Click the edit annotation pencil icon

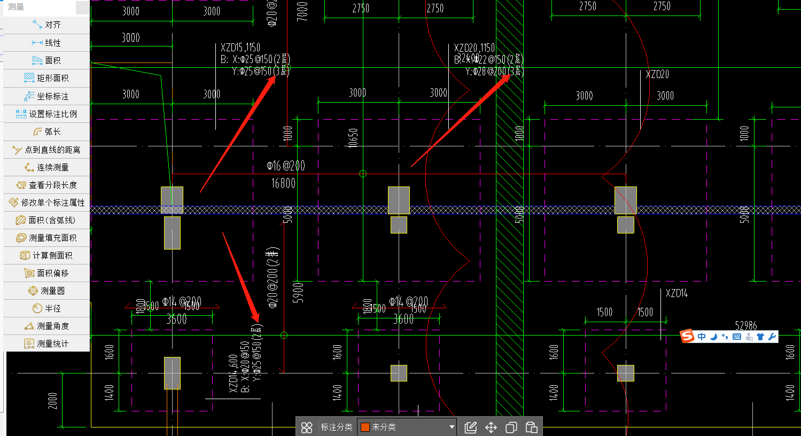tap(471, 427)
